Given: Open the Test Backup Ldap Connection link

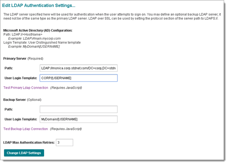Looking at the screenshot, I should pyautogui.click(x=26, y=129).
